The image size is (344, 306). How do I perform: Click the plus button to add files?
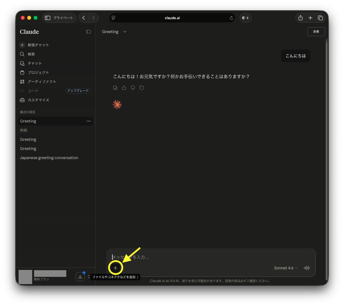click(x=115, y=268)
